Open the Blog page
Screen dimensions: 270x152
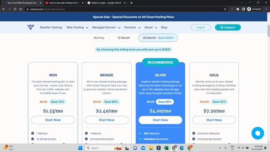click(164, 27)
